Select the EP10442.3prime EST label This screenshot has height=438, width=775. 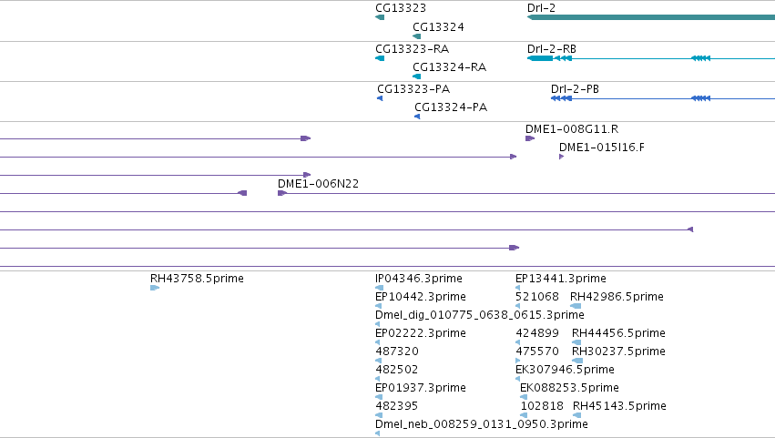(x=420, y=297)
